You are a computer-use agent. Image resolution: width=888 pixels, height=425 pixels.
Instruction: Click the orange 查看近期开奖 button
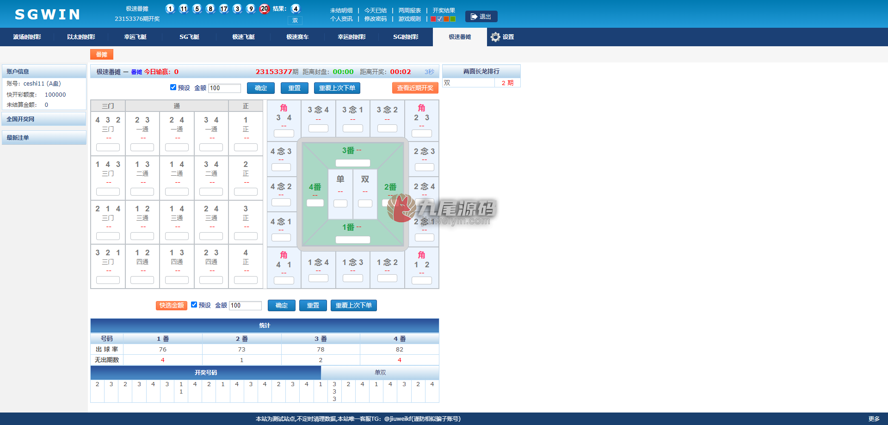point(415,88)
